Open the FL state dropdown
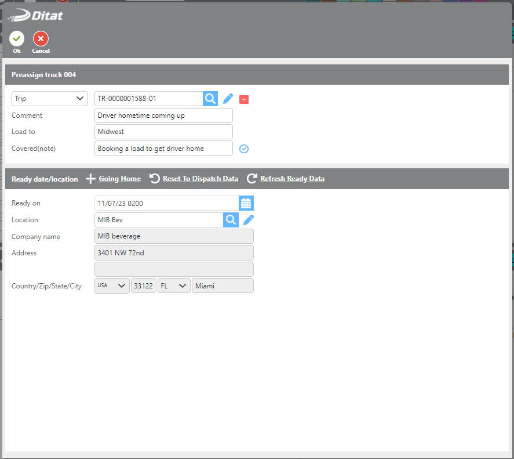This screenshot has height=459, width=514. pos(174,285)
